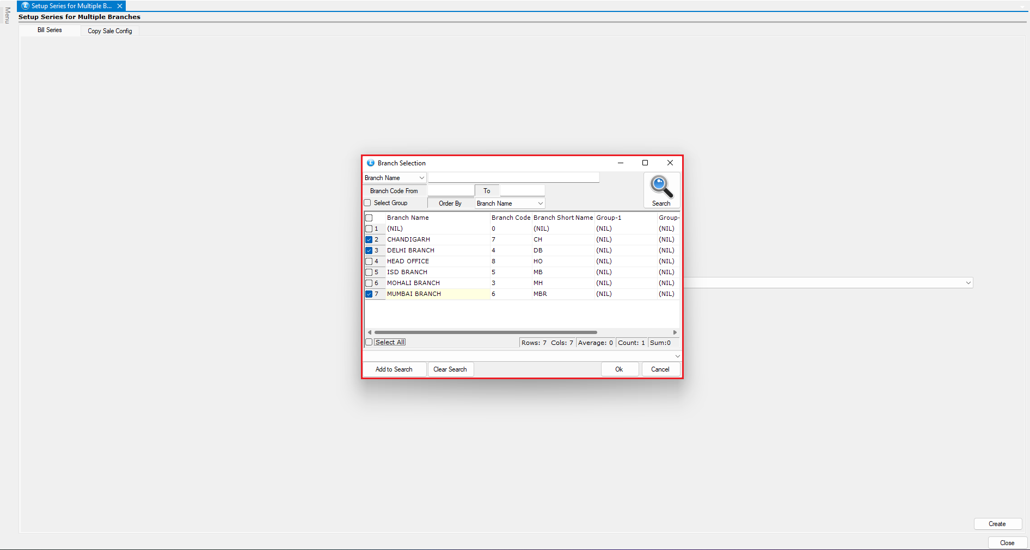Viewport: 1030px width, 550px height.
Task: Expand the Order By Branch Name dropdown
Action: click(x=540, y=203)
